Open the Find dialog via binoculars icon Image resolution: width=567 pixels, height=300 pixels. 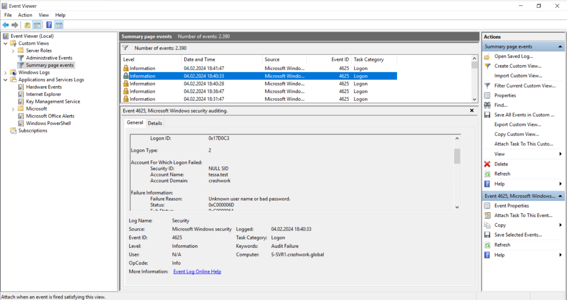pos(488,105)
